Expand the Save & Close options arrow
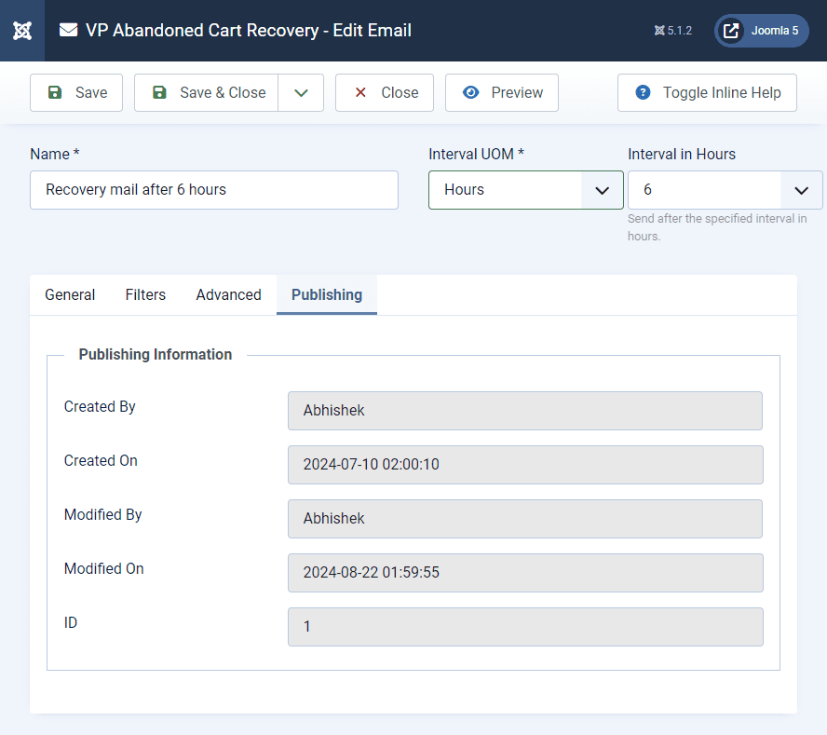Viewport: 827px width, 735px height. click(x=301, y=93)
